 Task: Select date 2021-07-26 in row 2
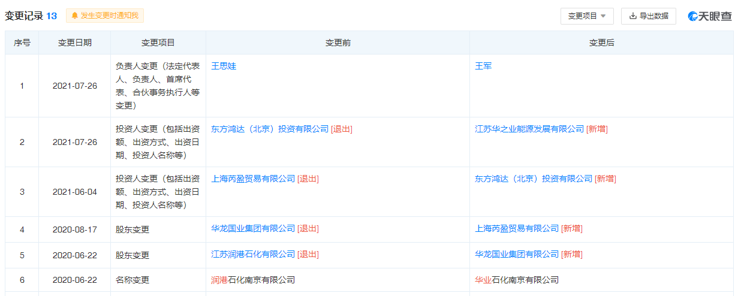75,142
